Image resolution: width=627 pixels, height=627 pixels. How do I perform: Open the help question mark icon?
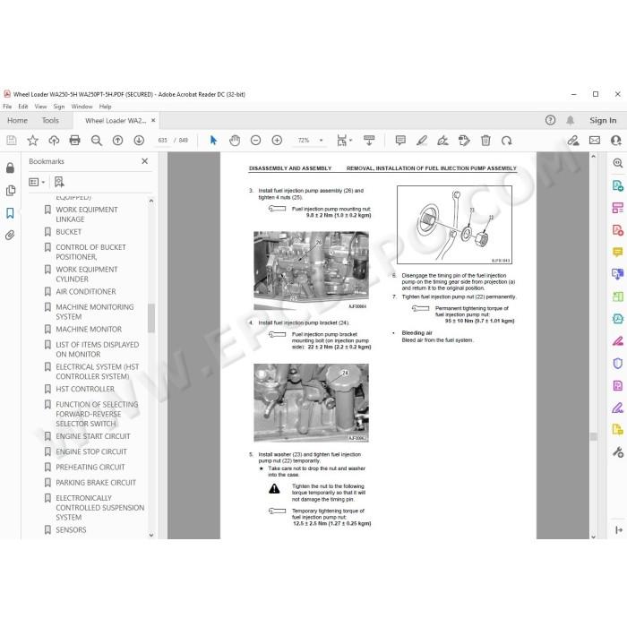550,120
